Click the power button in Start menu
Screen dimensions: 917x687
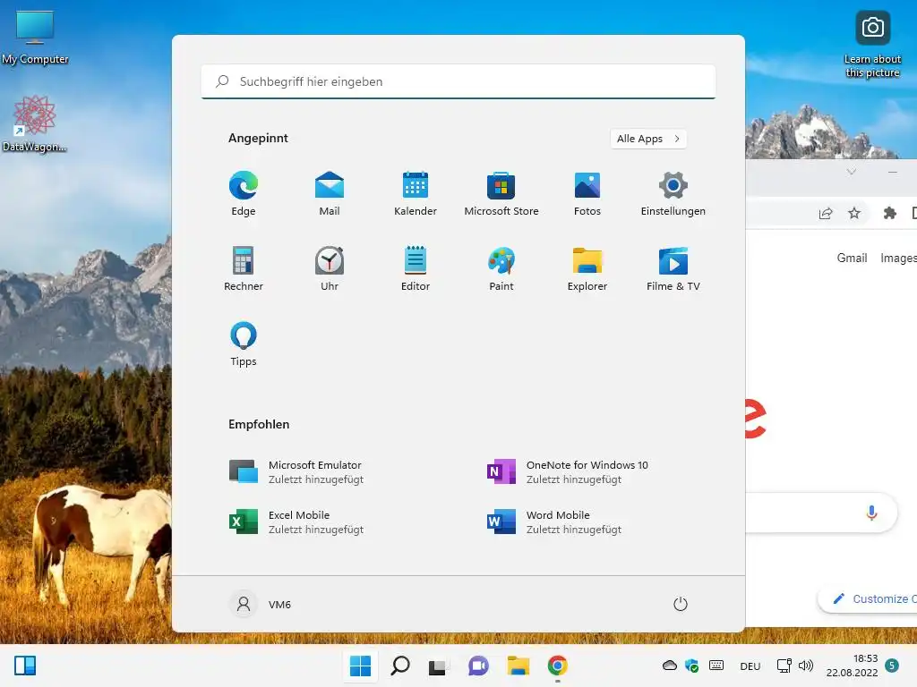[x=681, y=604]
